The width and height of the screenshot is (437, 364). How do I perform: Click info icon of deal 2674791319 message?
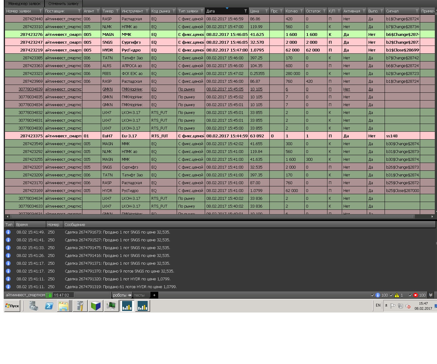8,287
